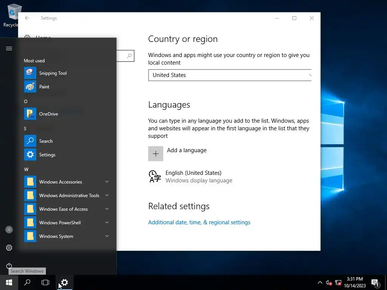Click the Show desktop strip on the taskbar
This screenshot has height=290, width=387.
(386, 282)
